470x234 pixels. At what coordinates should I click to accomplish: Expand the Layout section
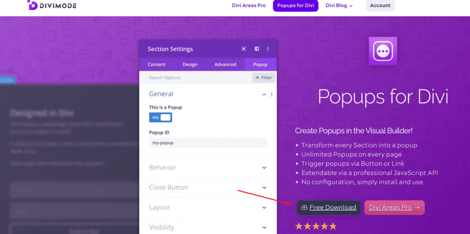pyautogui.click(x=208, y=207)
